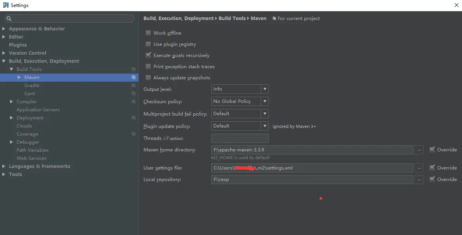Browse for Local repository folder
The image size is (462, 235).
419,180
